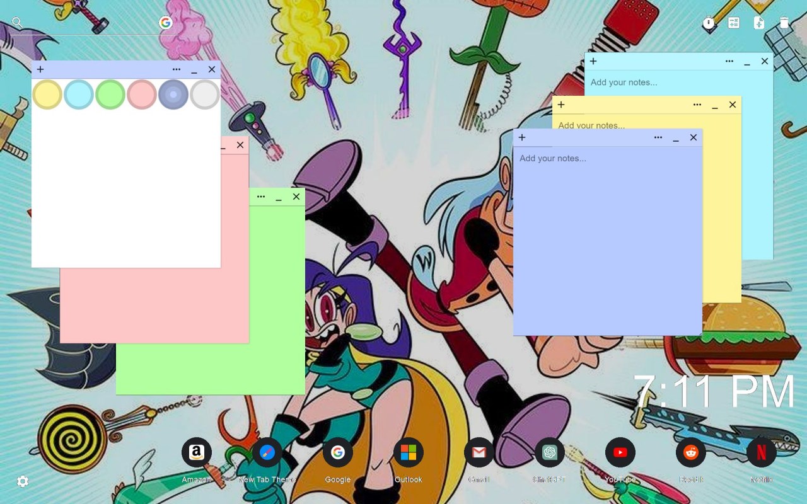The width and height of the screenshot is (807, 504).
Task: Click the 7:11 PM clock display
Action: pos(714,392)
